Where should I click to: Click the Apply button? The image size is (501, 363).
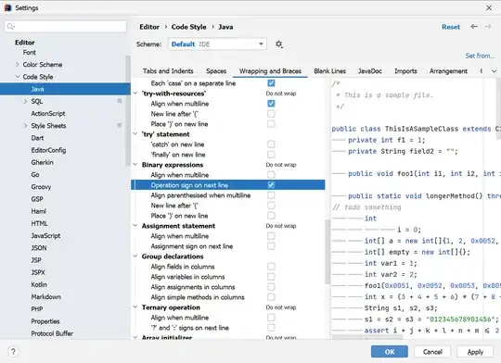(475, 352)
